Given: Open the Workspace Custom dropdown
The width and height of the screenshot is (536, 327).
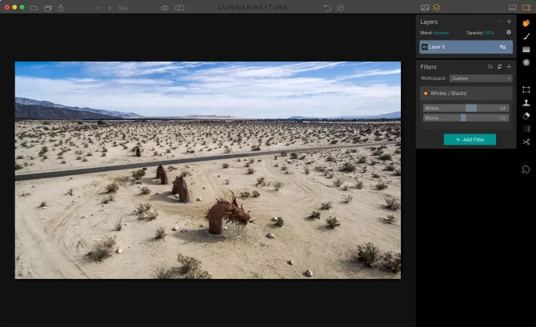Looking at the screenshot, I should pos(480,78).
